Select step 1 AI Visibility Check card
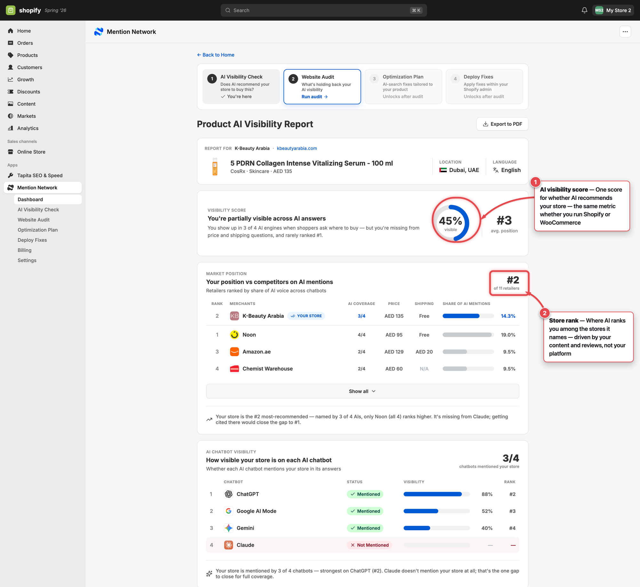 241,87
